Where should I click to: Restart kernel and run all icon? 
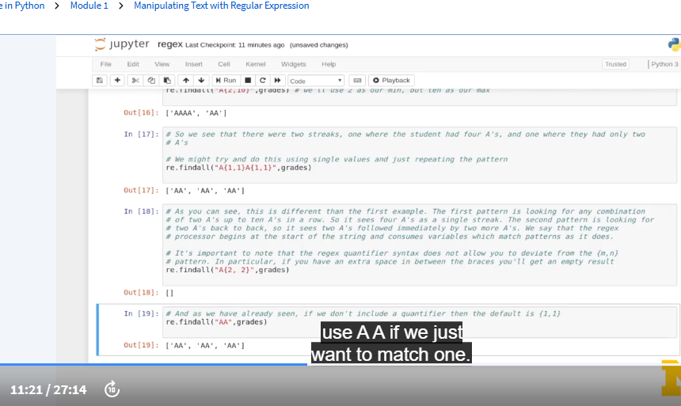click(x=277, y=81)
